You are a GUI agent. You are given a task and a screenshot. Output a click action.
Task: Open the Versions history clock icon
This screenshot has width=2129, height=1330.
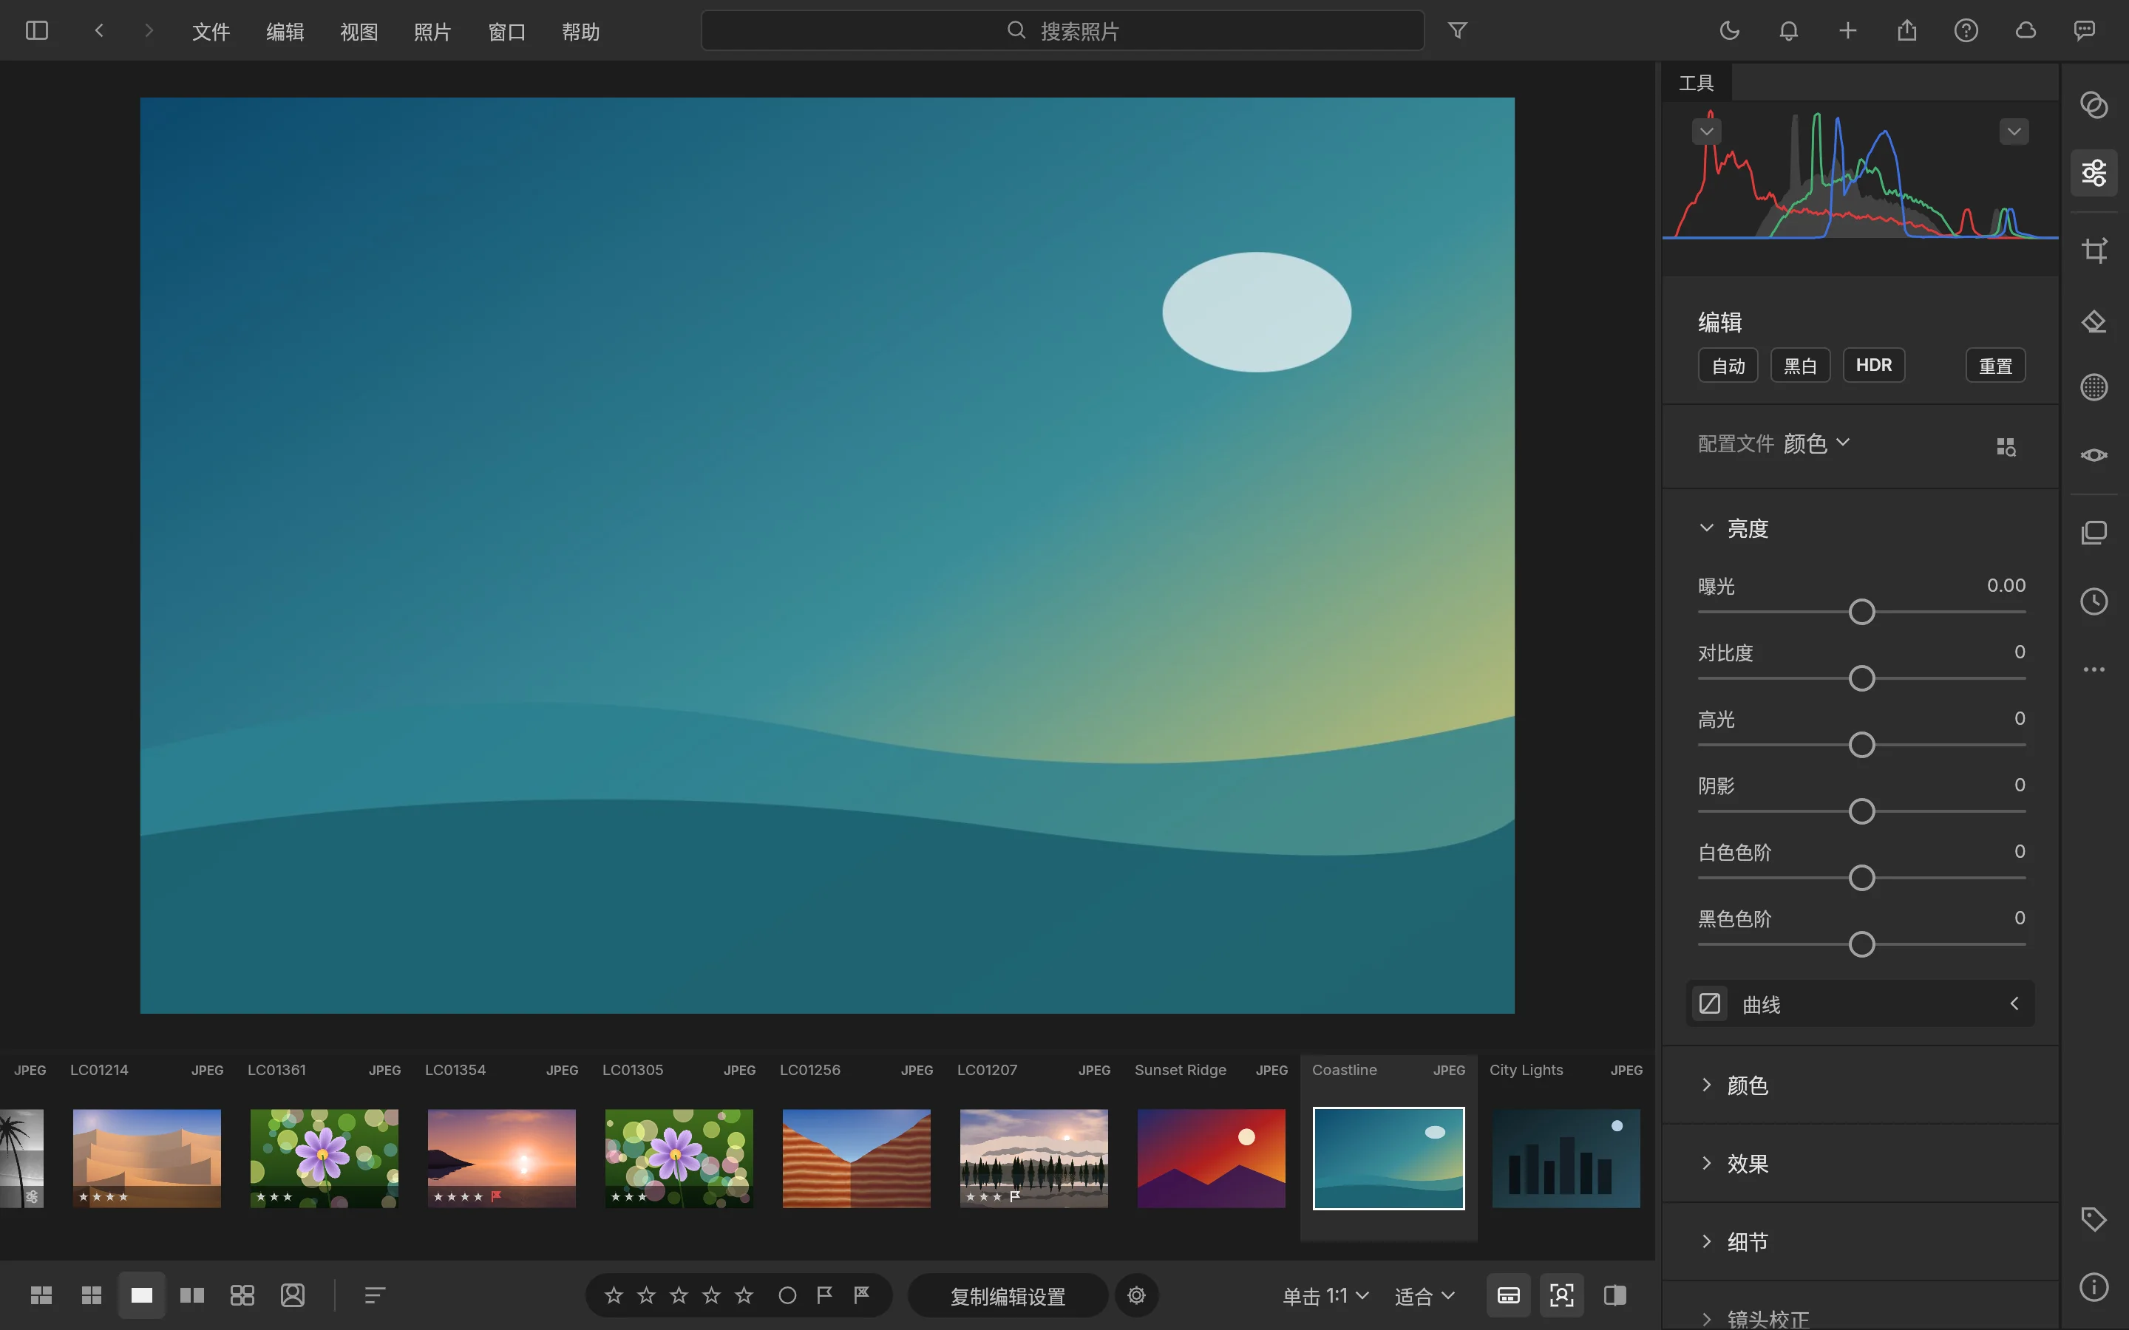click(x=2094, y=601)
